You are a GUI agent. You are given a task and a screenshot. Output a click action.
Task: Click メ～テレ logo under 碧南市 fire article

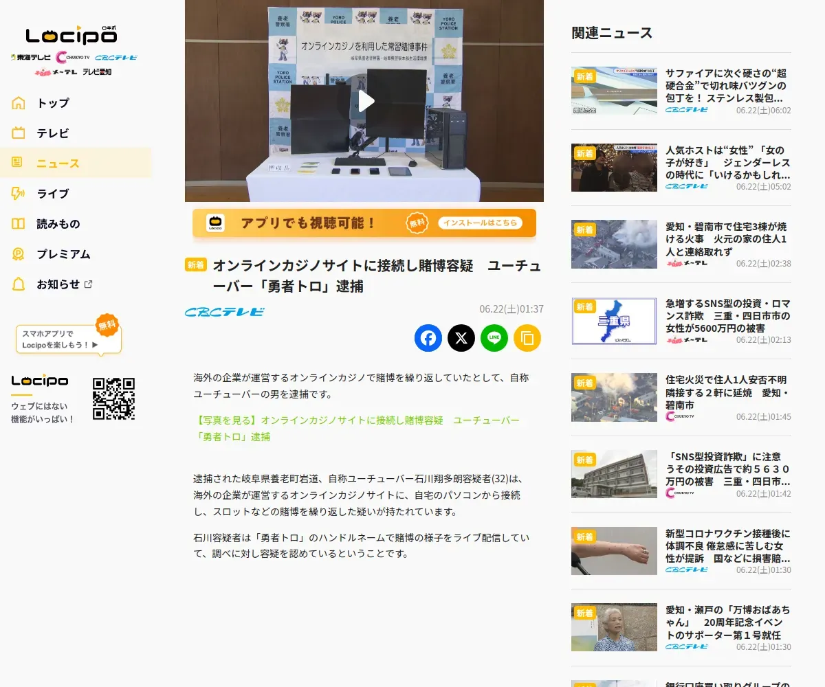686,263
